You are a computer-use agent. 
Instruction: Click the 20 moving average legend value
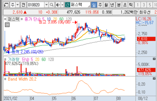point(55,19)
